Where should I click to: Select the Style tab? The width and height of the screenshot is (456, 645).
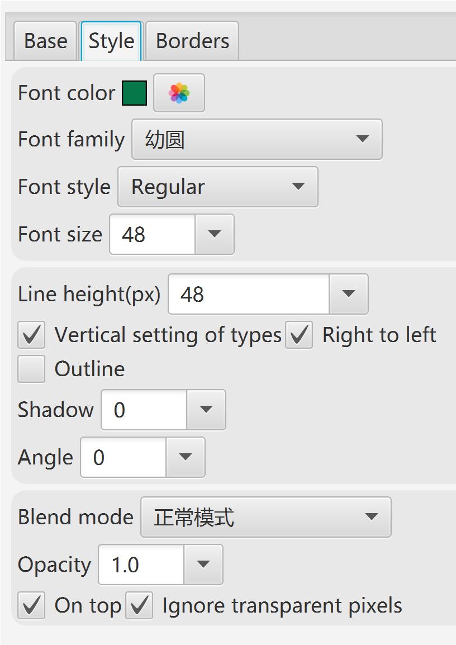coord(111,41)
